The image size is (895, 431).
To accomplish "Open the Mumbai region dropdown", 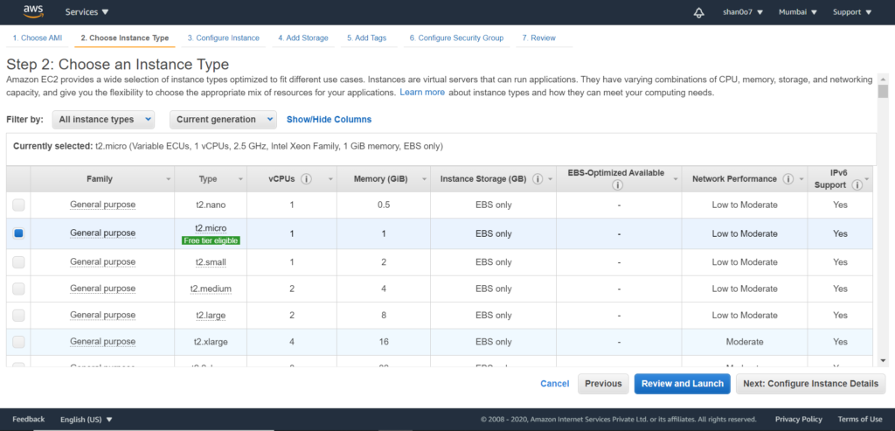I will click(798, 12).
